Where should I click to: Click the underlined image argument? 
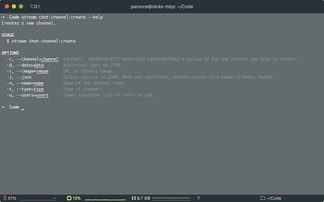(x=42, y=71)
